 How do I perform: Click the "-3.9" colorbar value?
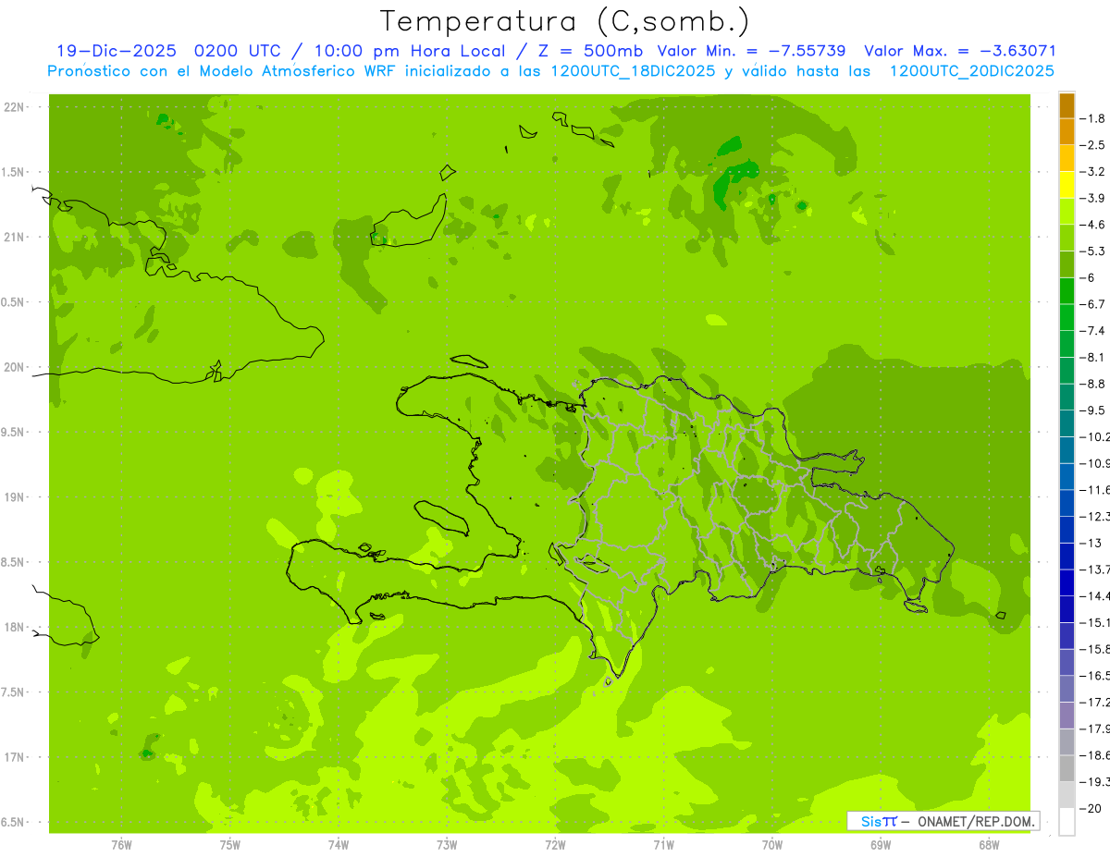pyautogui.click(x=1093, y=198)
